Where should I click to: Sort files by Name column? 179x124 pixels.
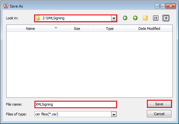[33, 29]
